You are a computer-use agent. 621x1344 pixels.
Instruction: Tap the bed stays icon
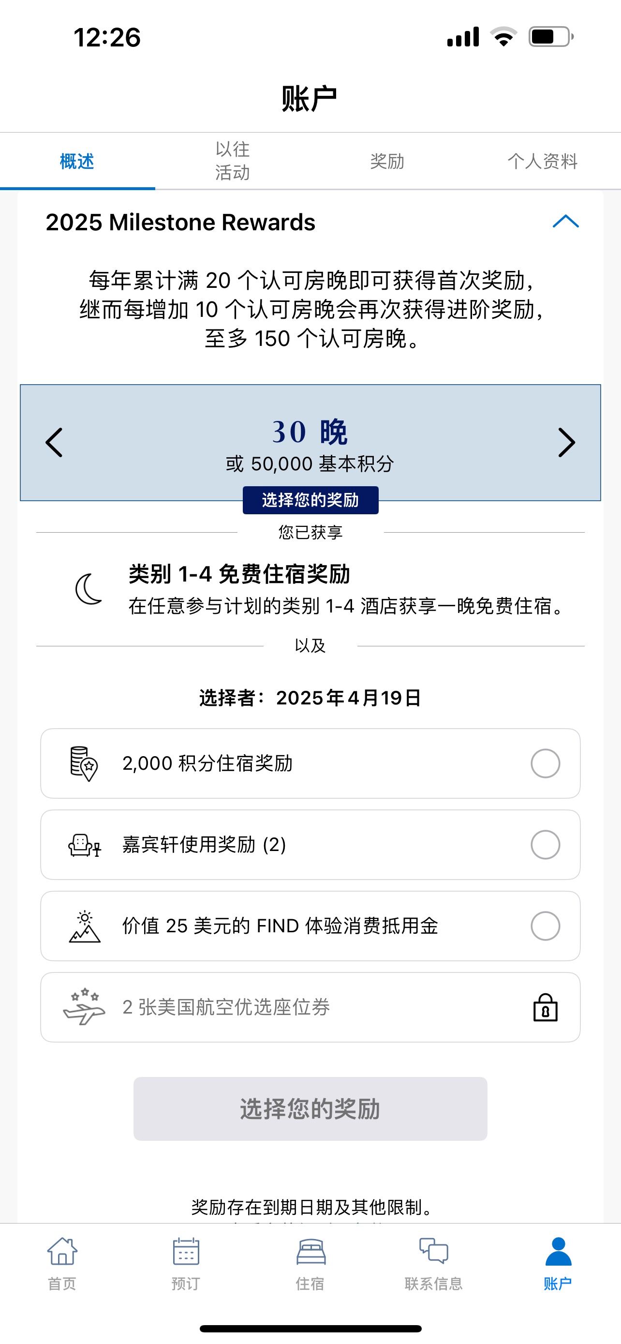point(311,1251)
